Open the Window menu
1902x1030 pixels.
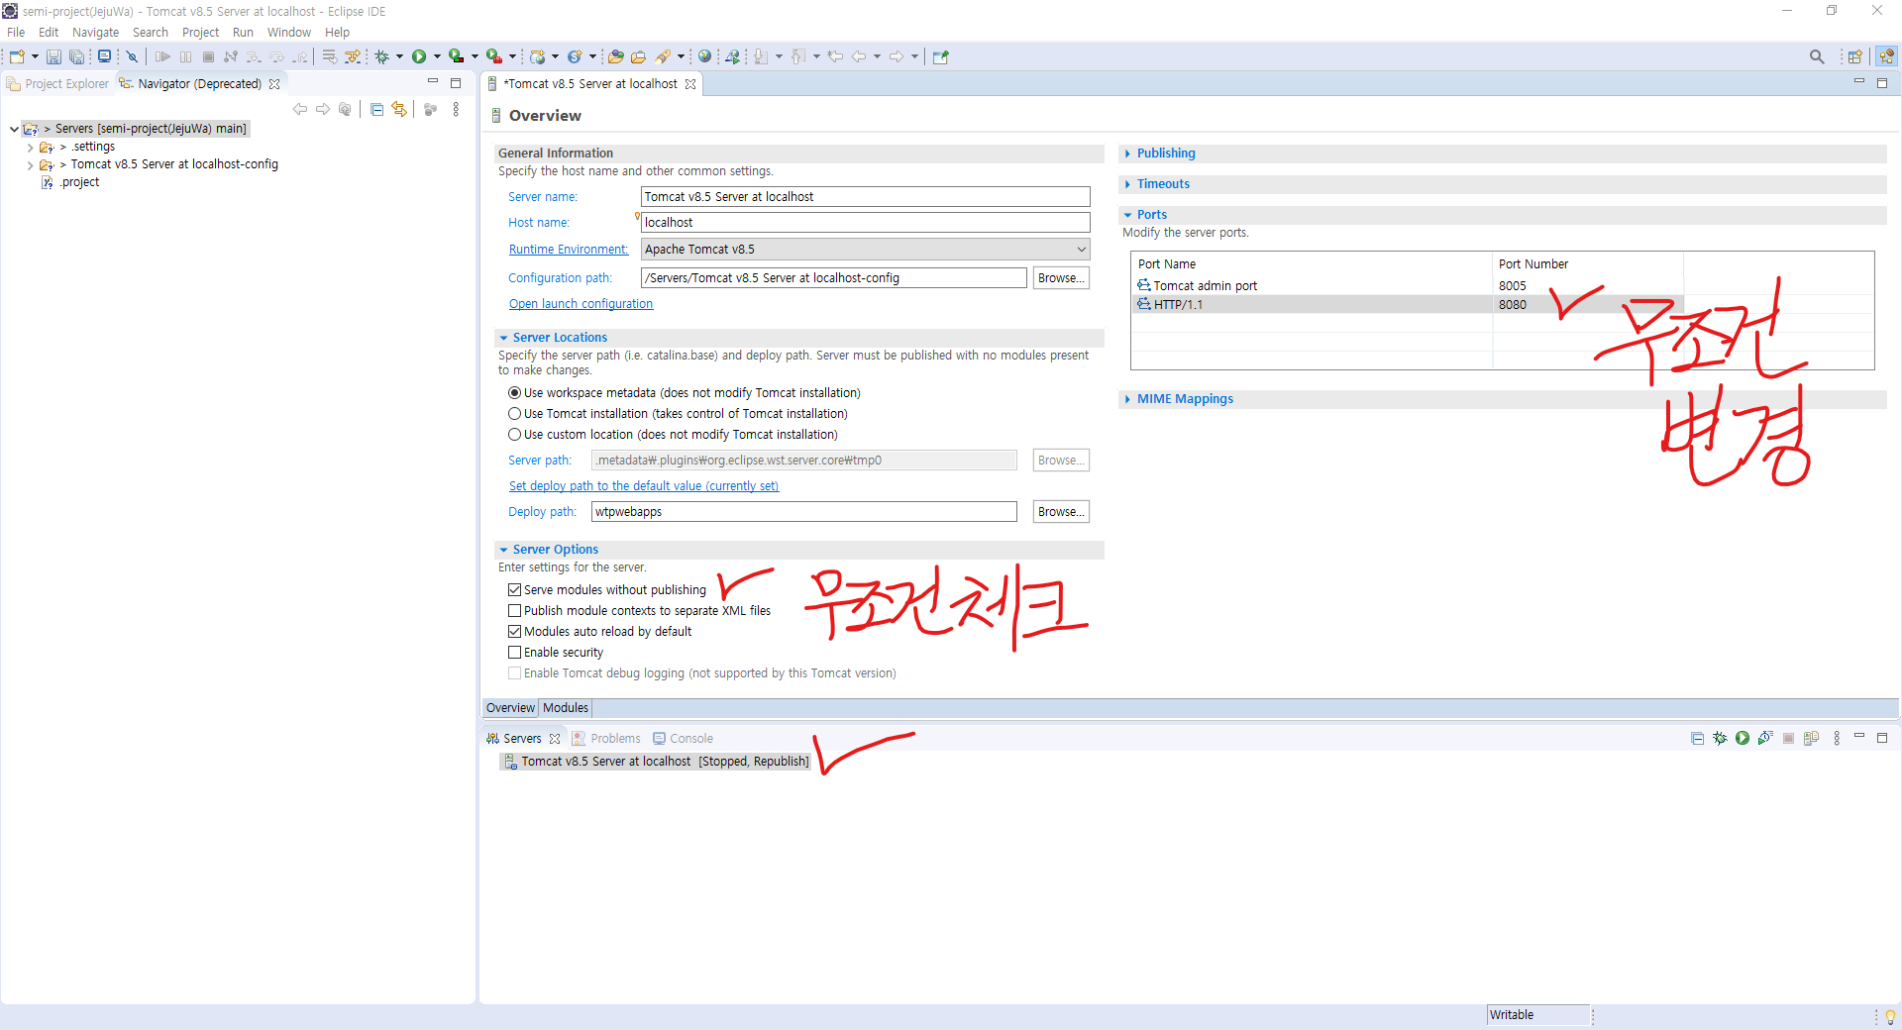pyautogui.click(x=288, y=33)
